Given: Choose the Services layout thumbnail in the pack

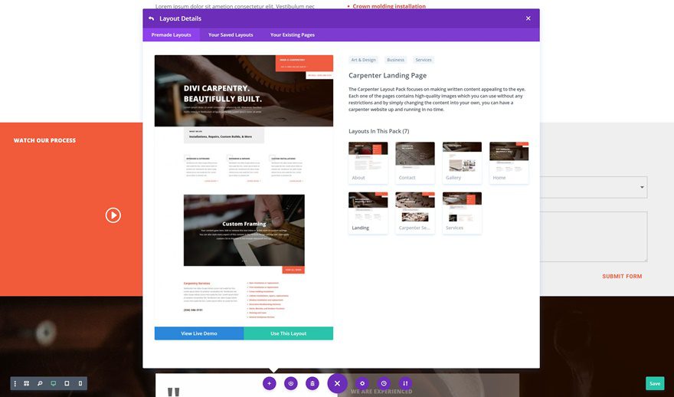Looking at the screenshot, I should click(x=462, y=213).
